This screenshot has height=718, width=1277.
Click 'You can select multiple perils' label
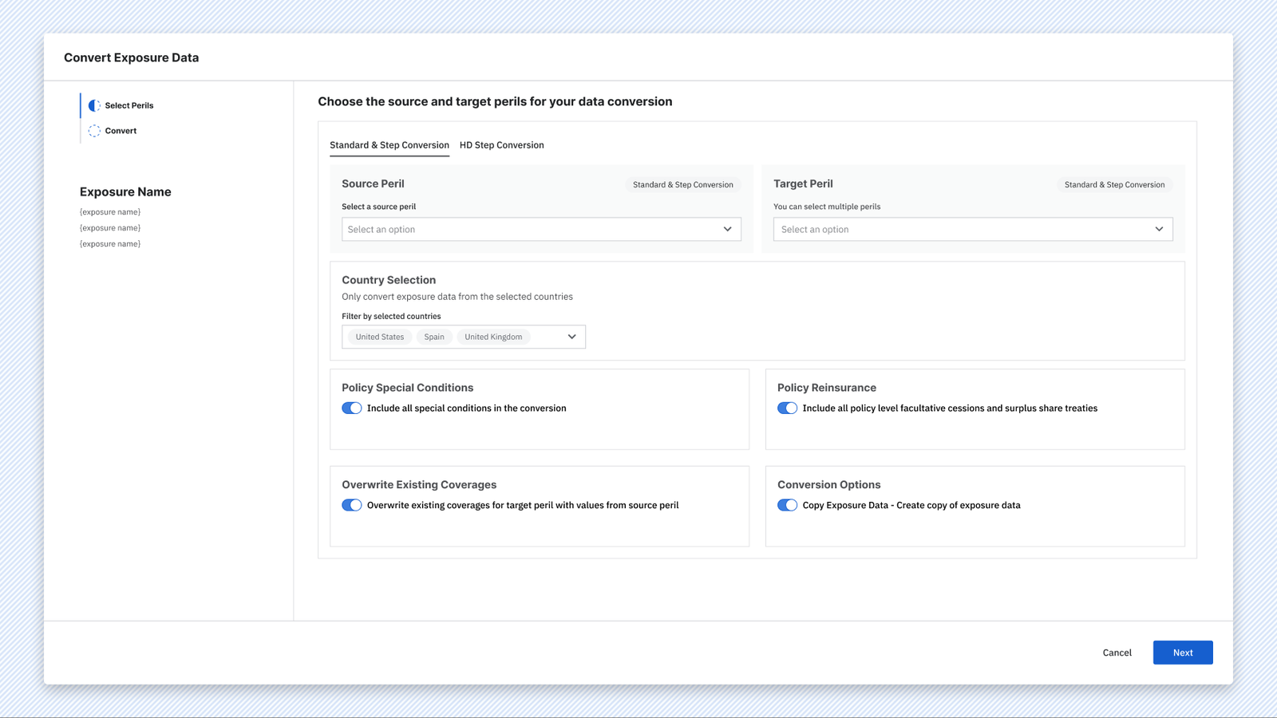827,207
